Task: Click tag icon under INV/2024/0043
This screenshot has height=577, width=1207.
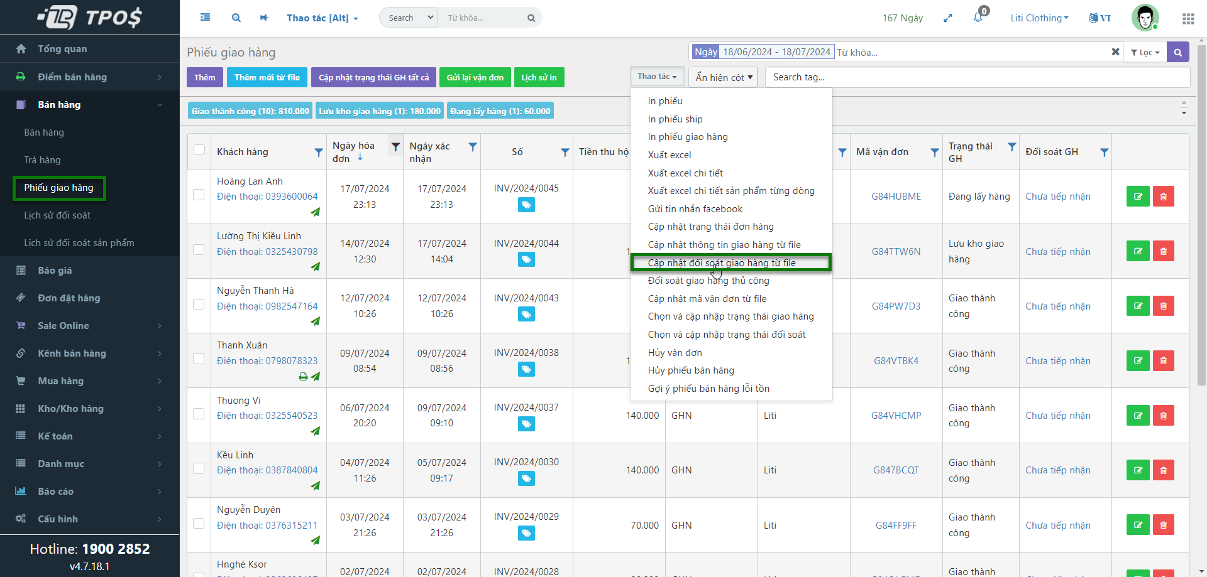Action: coord(526,314)
